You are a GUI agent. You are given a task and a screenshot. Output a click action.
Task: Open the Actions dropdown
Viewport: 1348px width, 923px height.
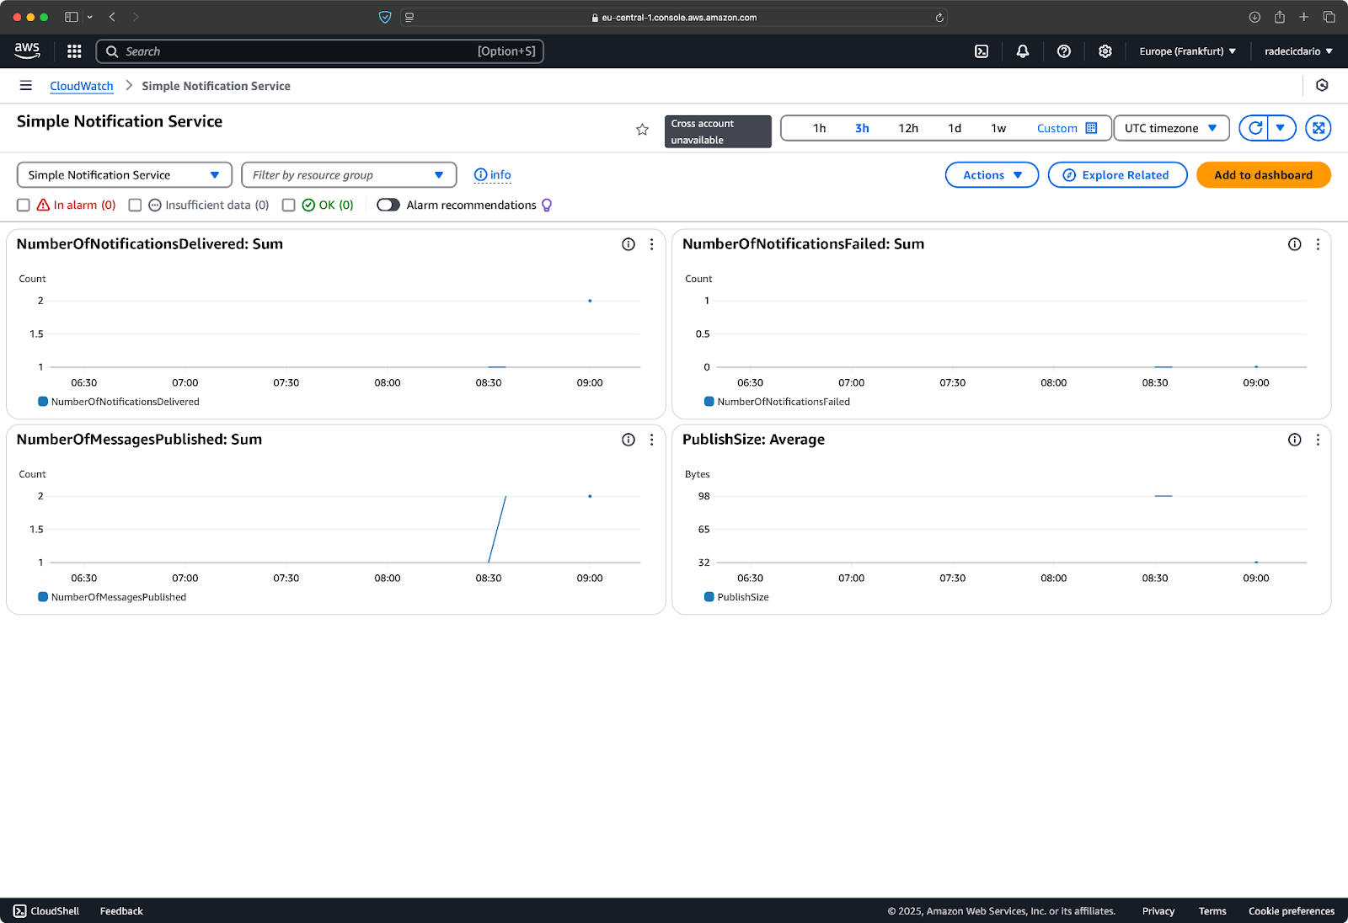coord(992,175)
